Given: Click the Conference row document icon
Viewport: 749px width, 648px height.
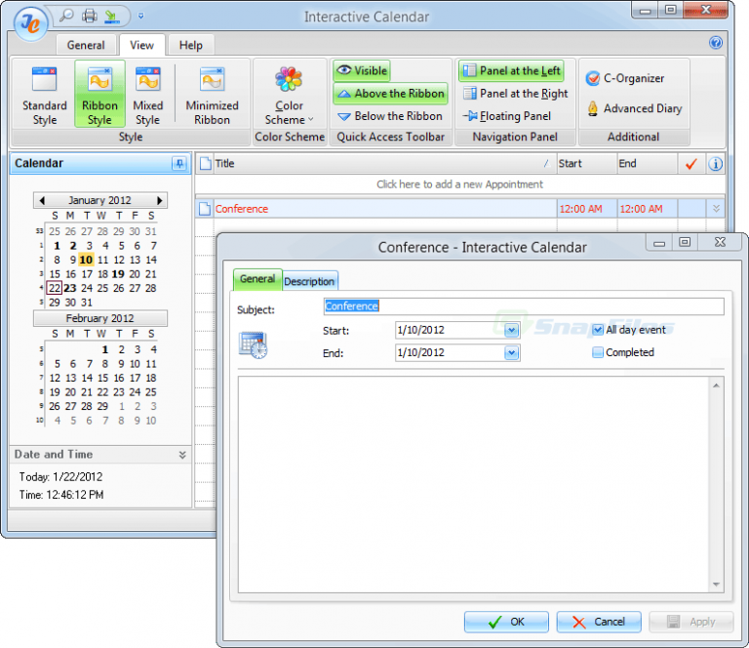Looking at the screenshot, I should [205, 209].
